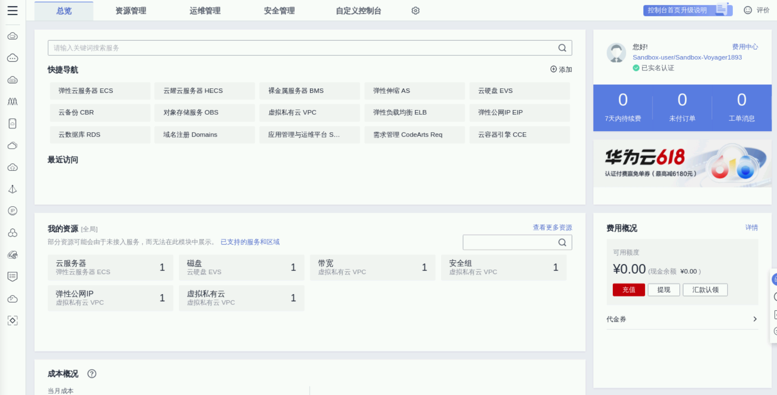
Task: Open 安全组 resource card
Action: click(x=504, y=267)
